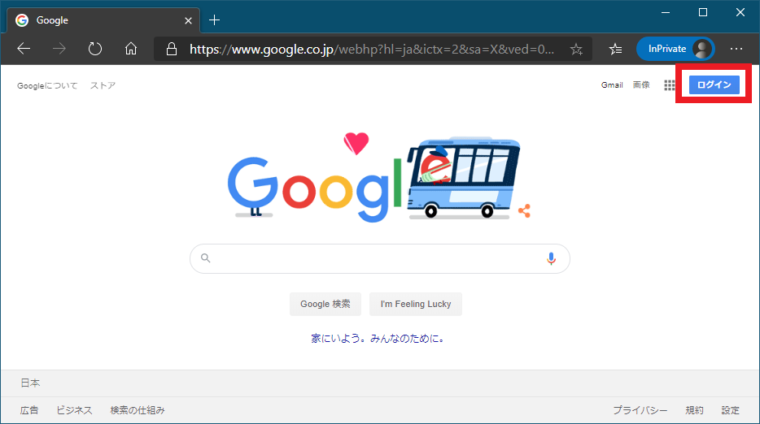Click the I'm Feeling Lucky button

(x=415, y=304)
